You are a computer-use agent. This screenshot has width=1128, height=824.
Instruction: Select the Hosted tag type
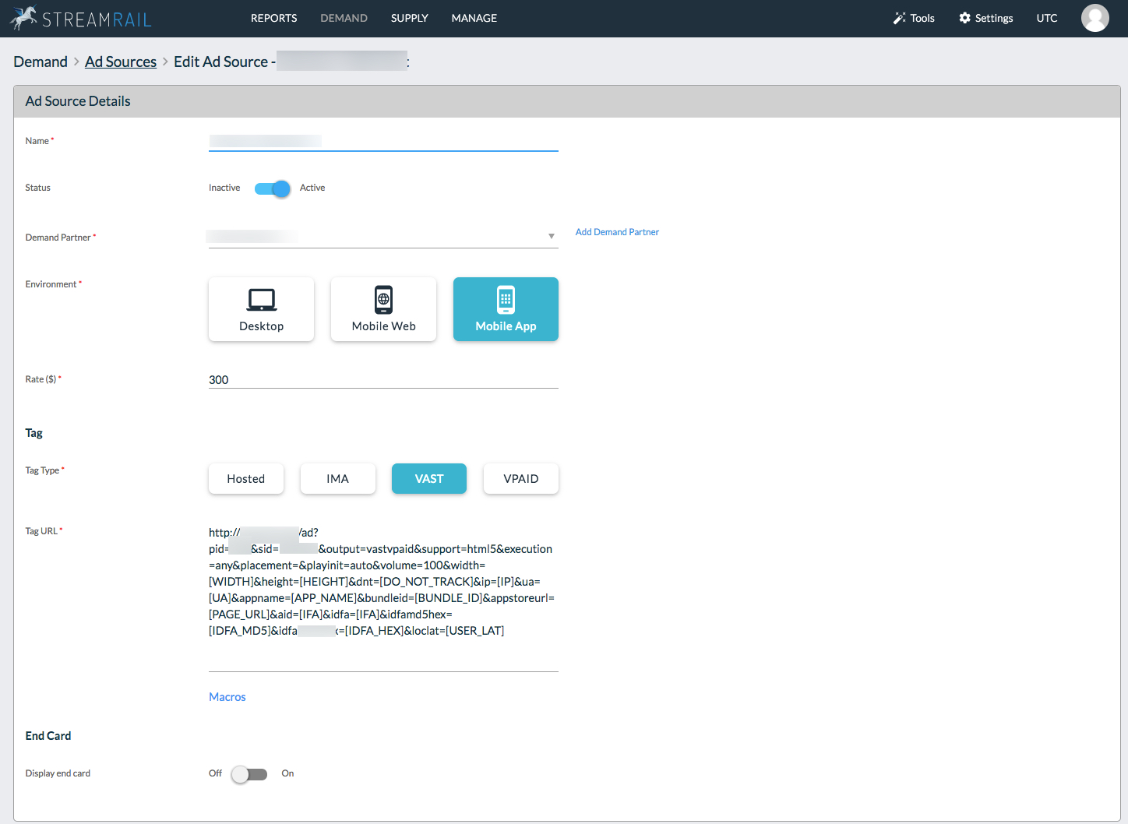pyautogui.click(x=245, y=478)
